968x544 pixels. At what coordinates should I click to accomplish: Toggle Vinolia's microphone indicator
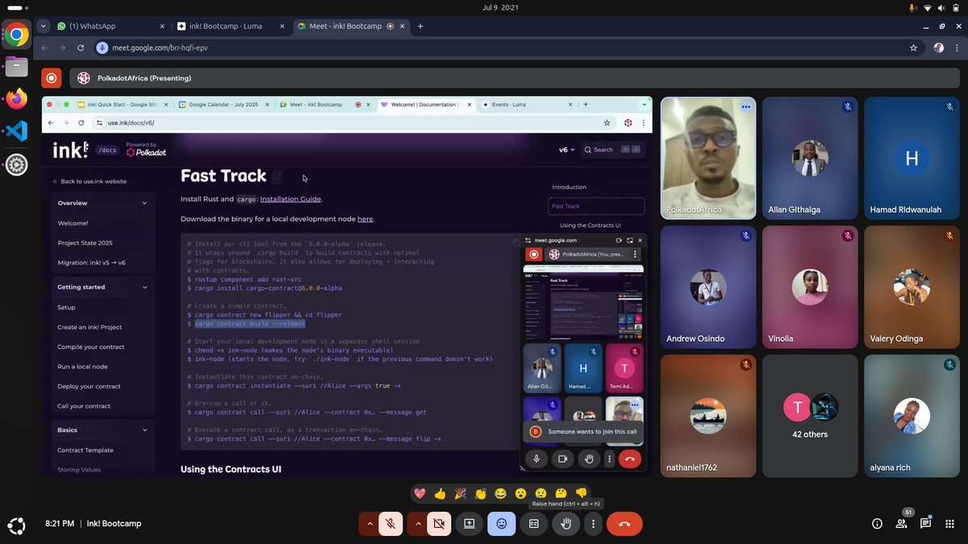click(x=847, y=235)
